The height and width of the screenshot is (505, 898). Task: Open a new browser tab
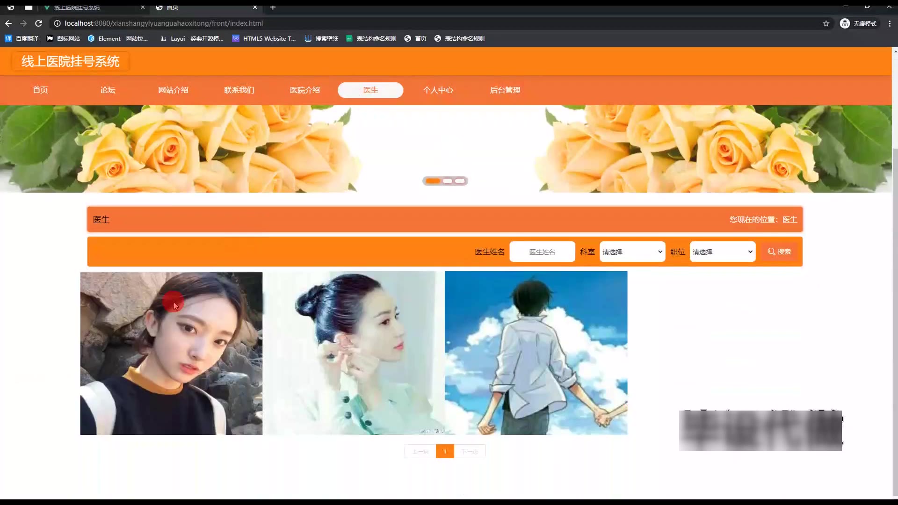[x=273, y=7]
